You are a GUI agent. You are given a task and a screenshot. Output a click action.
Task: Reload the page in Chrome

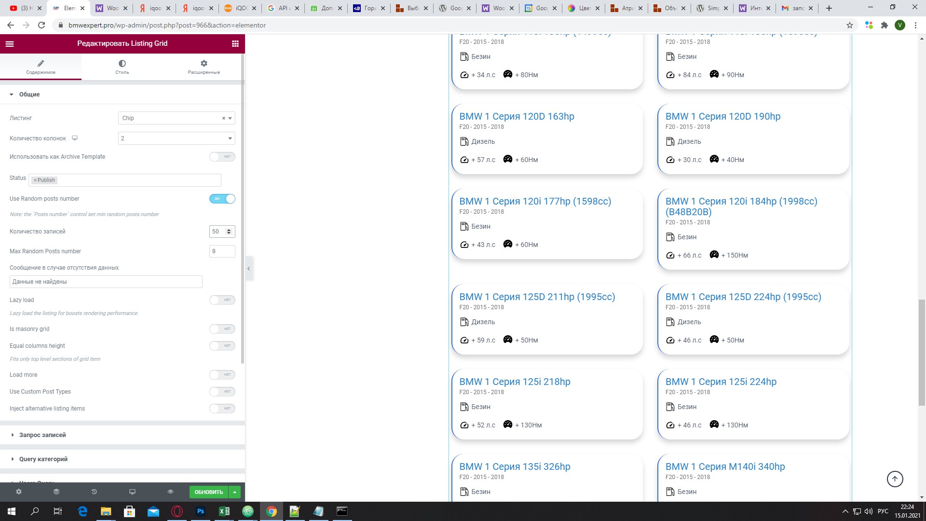click(x=41, y=25)
